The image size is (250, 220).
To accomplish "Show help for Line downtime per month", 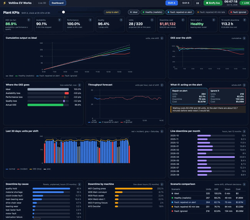I will pos(244,132).
